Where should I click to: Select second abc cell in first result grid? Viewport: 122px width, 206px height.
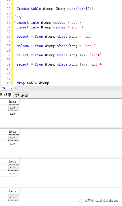coord(14,114)
